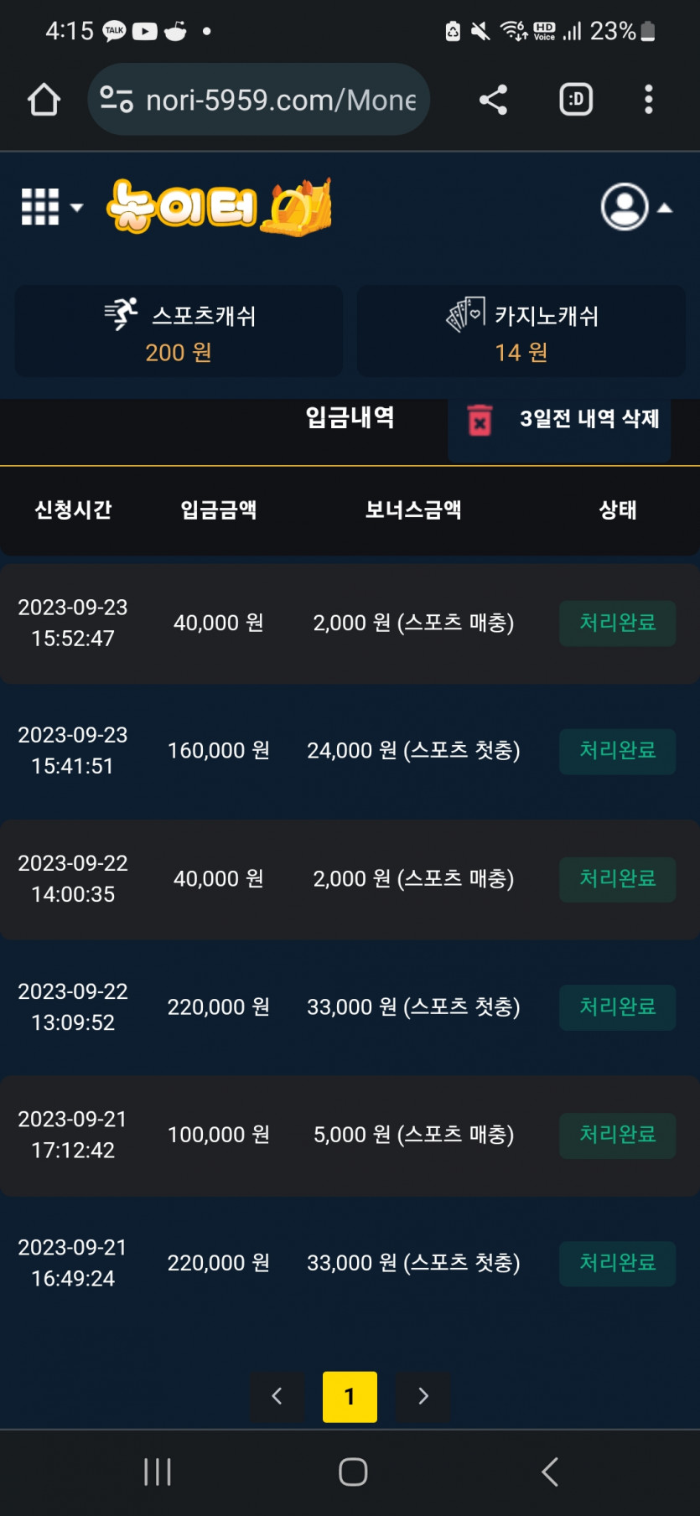Go to the next page arrow

point(423,1396)
